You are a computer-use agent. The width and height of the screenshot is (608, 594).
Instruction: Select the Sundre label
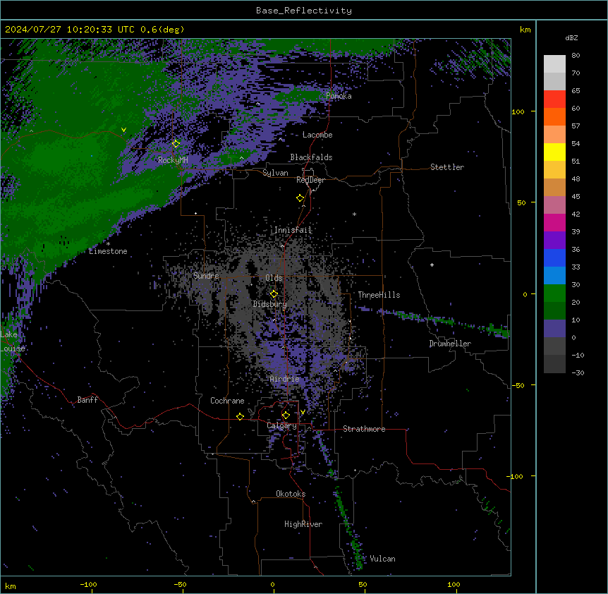click(x=206, y=276)
